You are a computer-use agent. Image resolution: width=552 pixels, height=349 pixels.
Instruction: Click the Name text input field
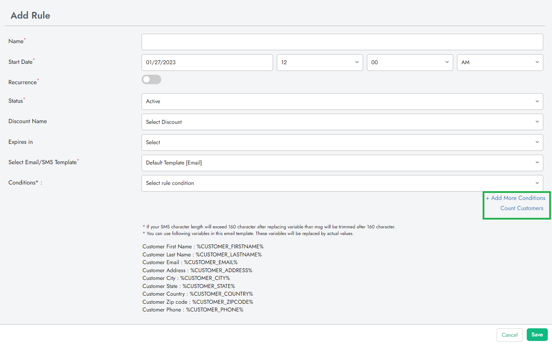pos(342,42)
